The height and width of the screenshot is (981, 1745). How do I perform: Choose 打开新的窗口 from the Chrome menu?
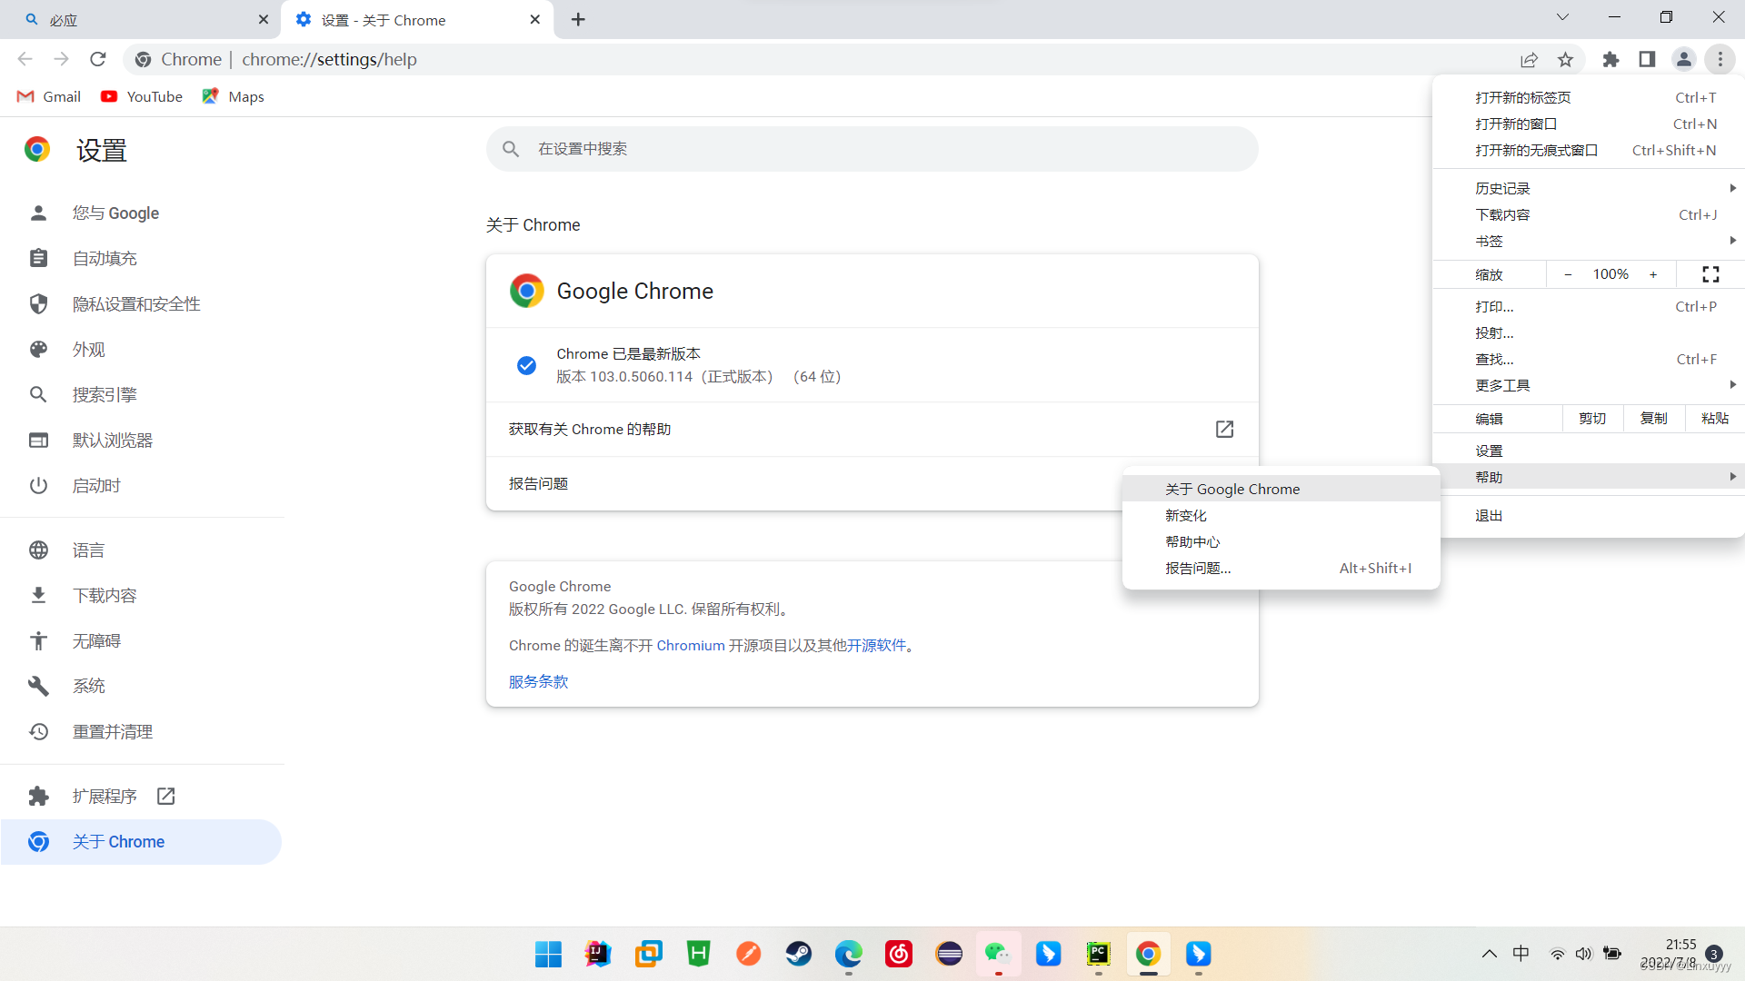[x=1589, y=124]
